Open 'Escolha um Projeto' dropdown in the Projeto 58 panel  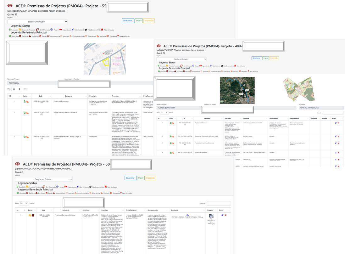[x=44, y=179]
